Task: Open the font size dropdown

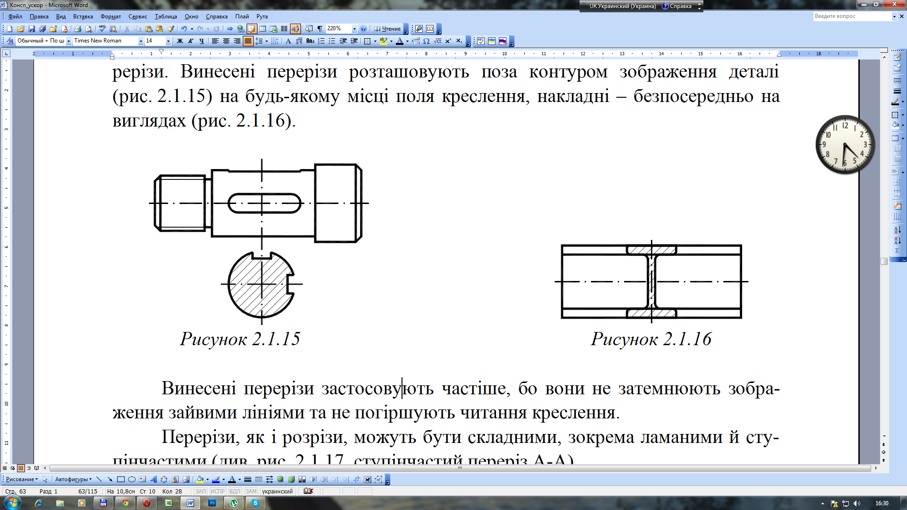Action: click(x=168, y=41)
